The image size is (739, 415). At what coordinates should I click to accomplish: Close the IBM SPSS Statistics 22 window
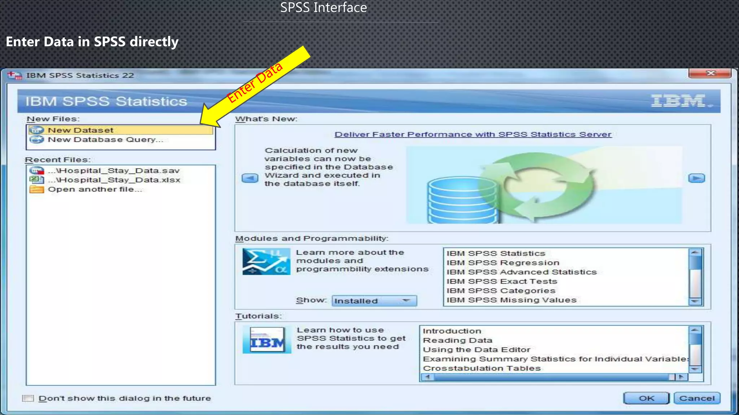pos(710,73)
